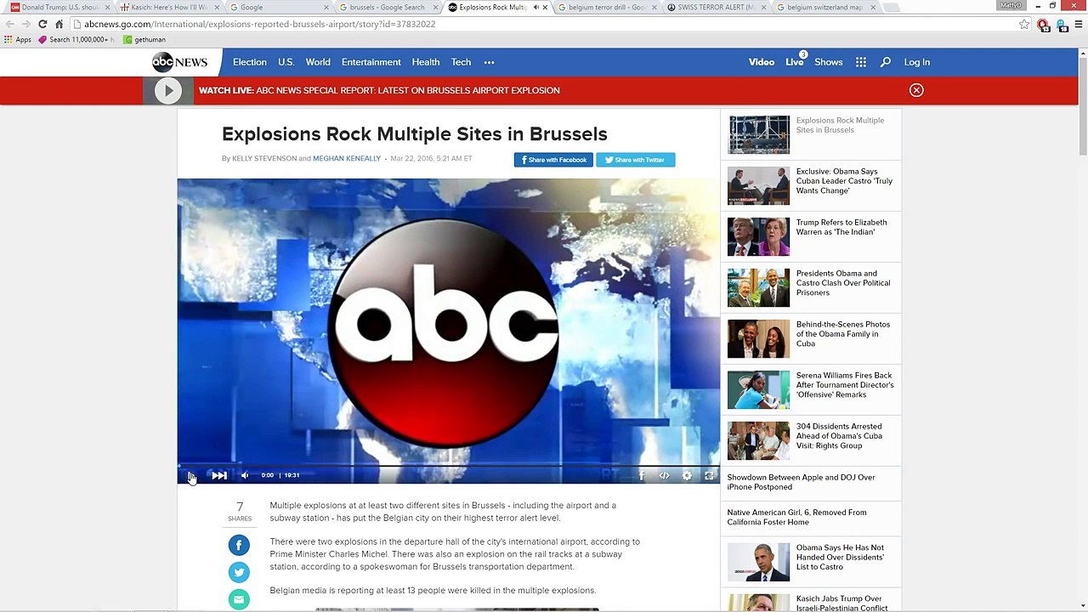The width and height of the screenshot is (1088, 612).
Task: Open the video embed code icon
Action: (x=665, y=476)
